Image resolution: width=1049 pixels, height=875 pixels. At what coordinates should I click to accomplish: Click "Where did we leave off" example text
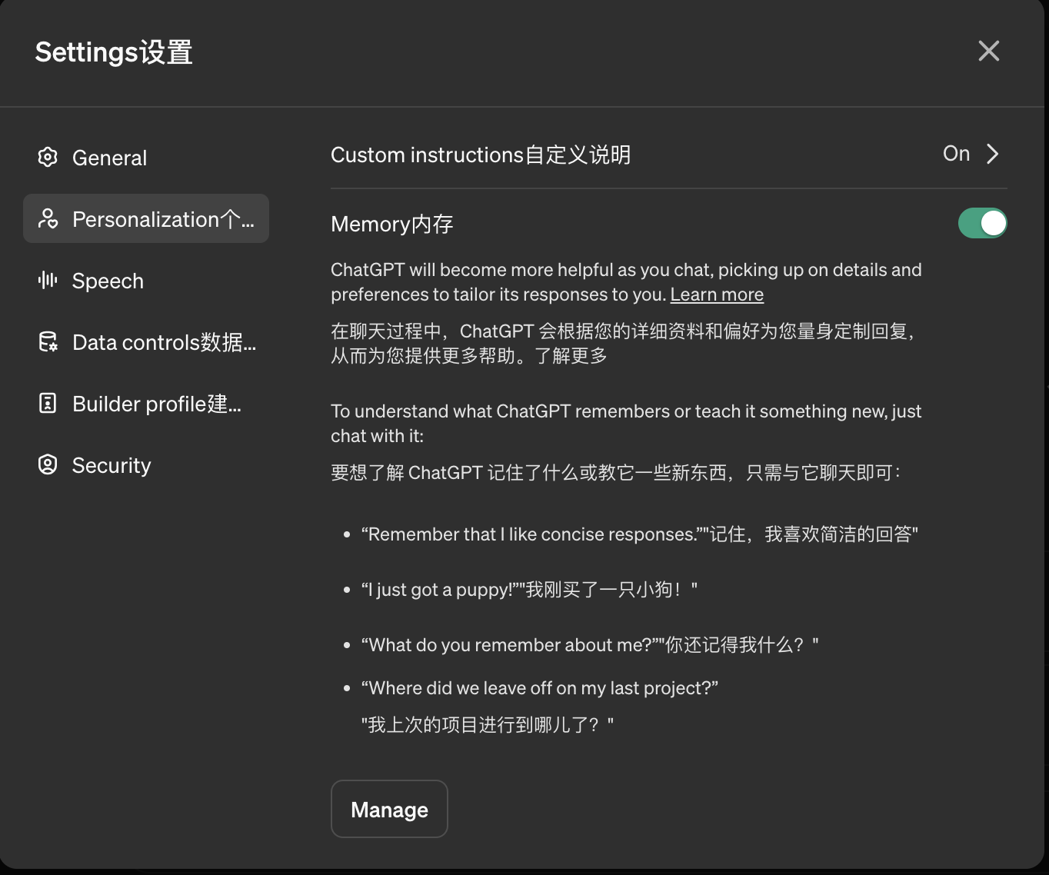[540, 687]
